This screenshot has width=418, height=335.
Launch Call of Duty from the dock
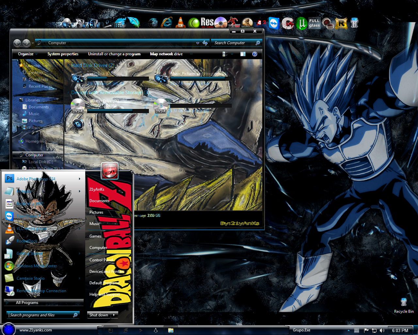click(x=247, y=23)
